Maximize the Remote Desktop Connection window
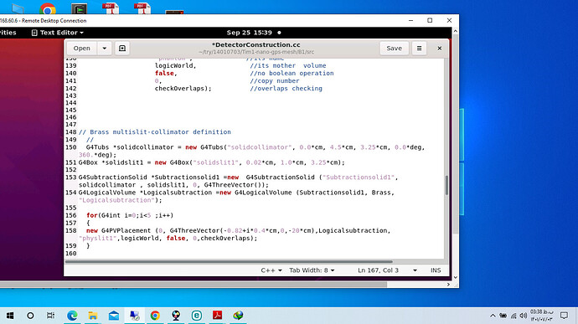Image resolution: width=578 pixels, height=324 pixels. (x=430, y=21)
